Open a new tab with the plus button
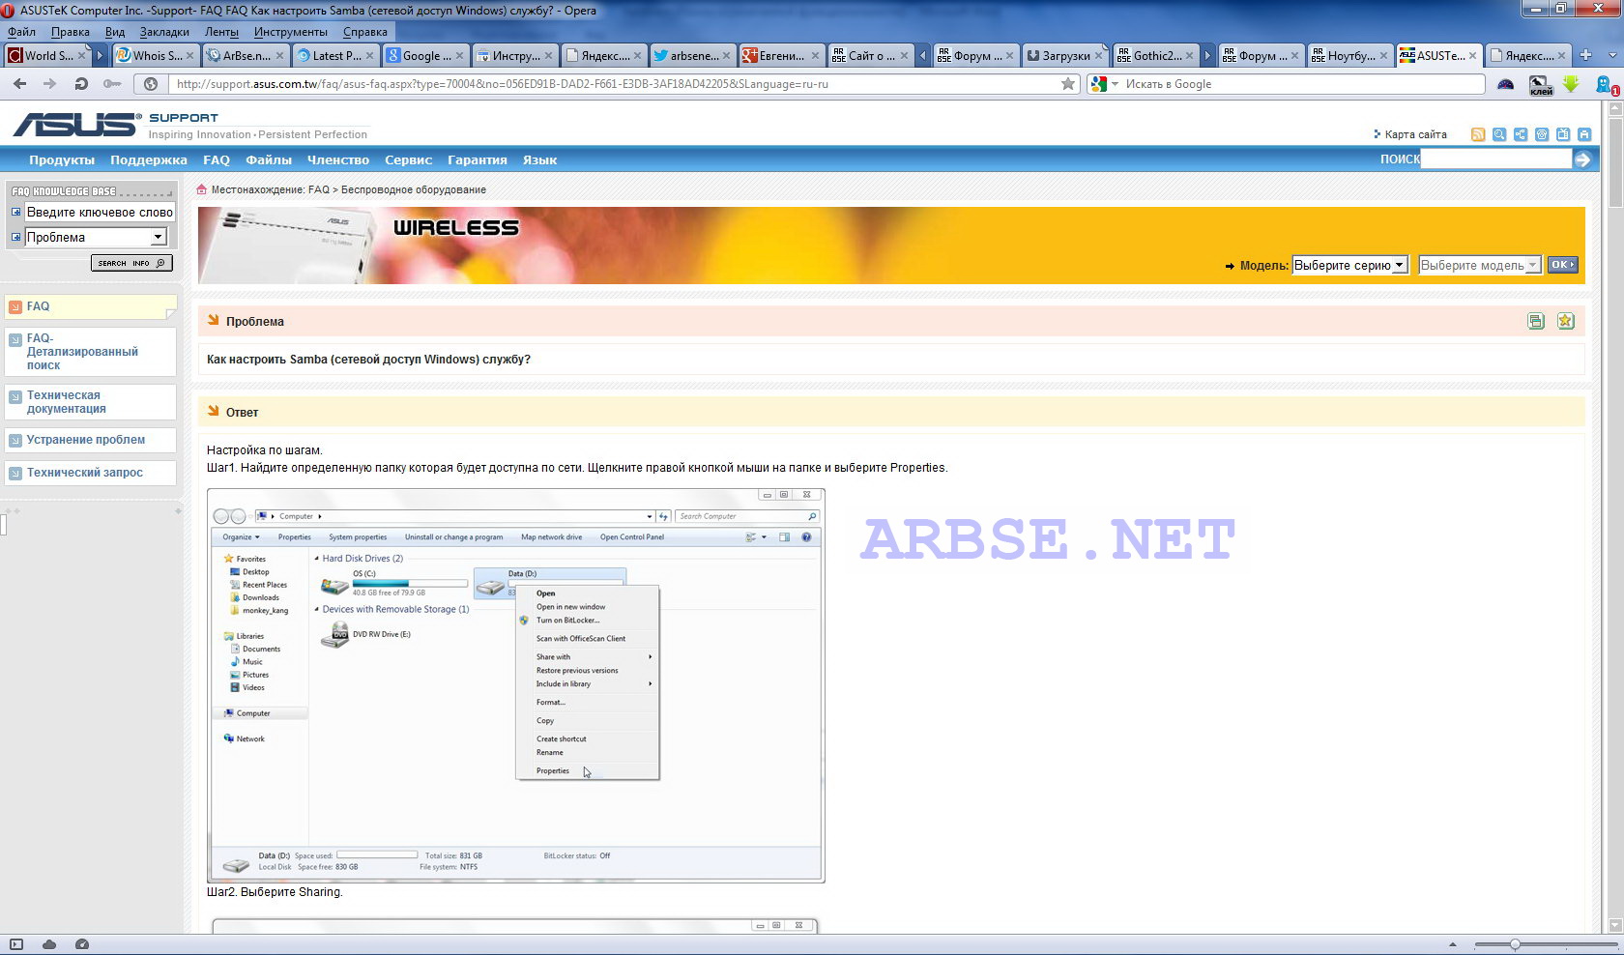1624x955 pixels. 1585,55
